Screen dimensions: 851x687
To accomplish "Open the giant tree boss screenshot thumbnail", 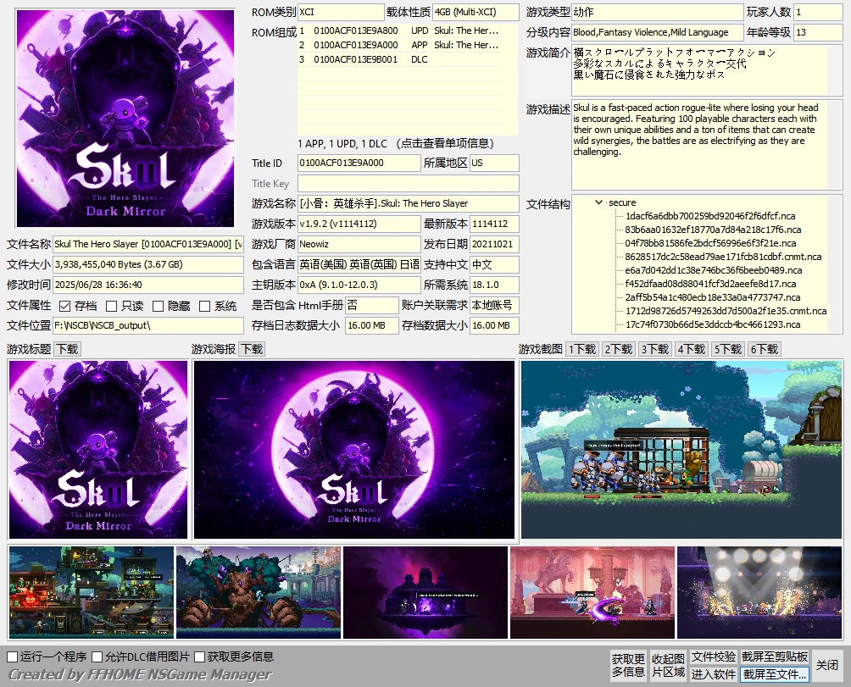I will click(x=259, y=592).
